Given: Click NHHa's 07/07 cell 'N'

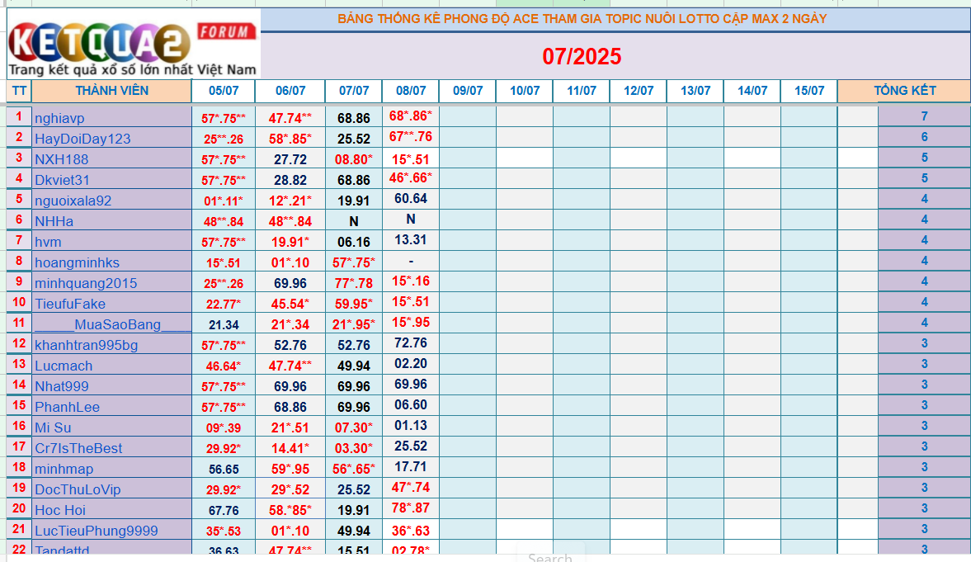Looking at the screenshot, I should (x=354, y=221).
